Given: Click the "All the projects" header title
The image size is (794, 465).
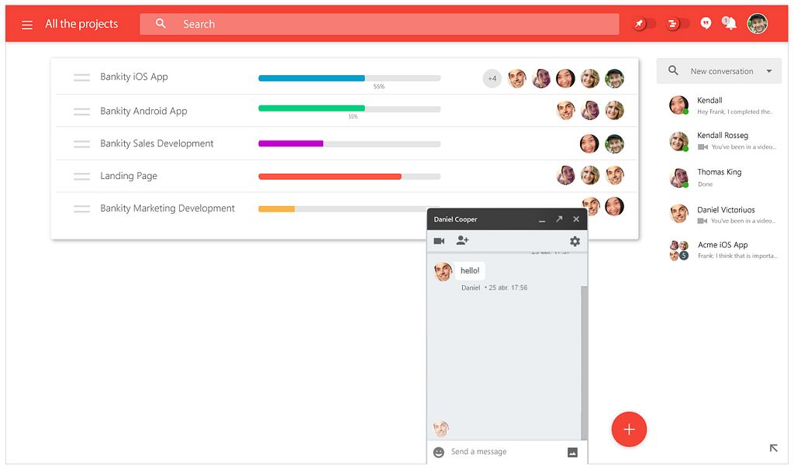Looking at the screenshot, I should (x=81, y=24).
